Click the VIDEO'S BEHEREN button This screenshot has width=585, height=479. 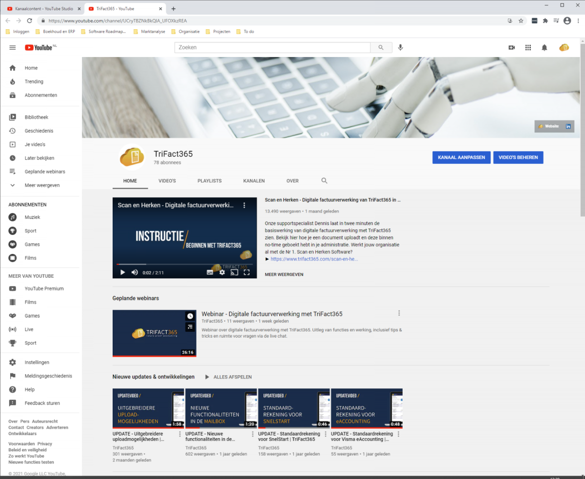click(518, 157)
